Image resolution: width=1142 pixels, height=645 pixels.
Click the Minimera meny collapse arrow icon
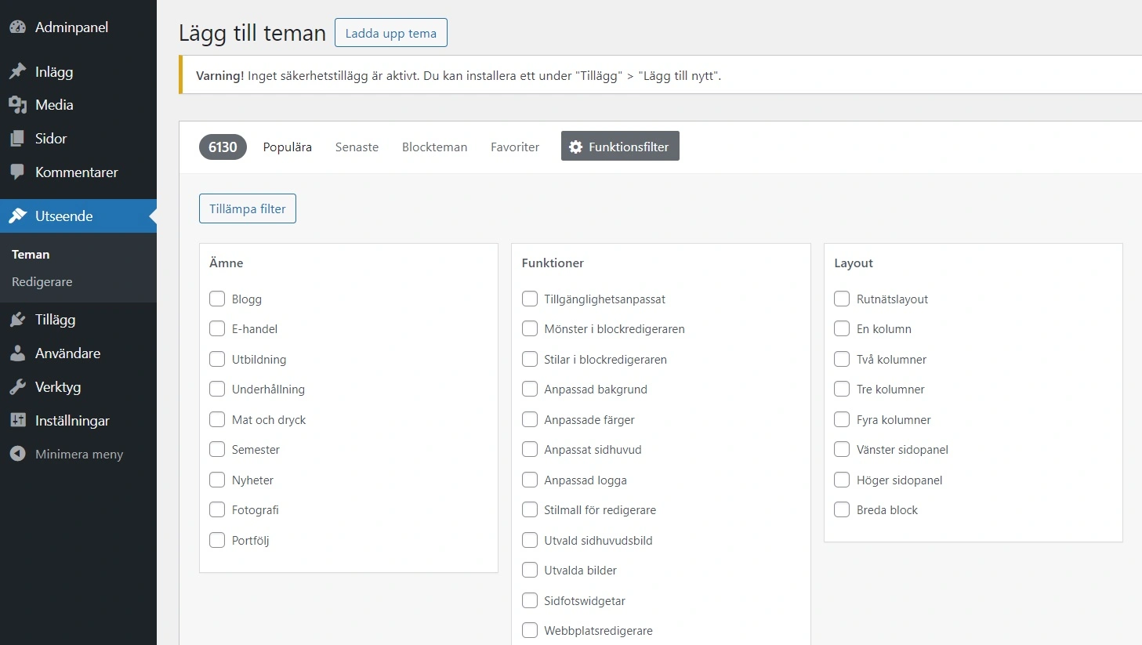pyautogui.click(x=17, y=454)
